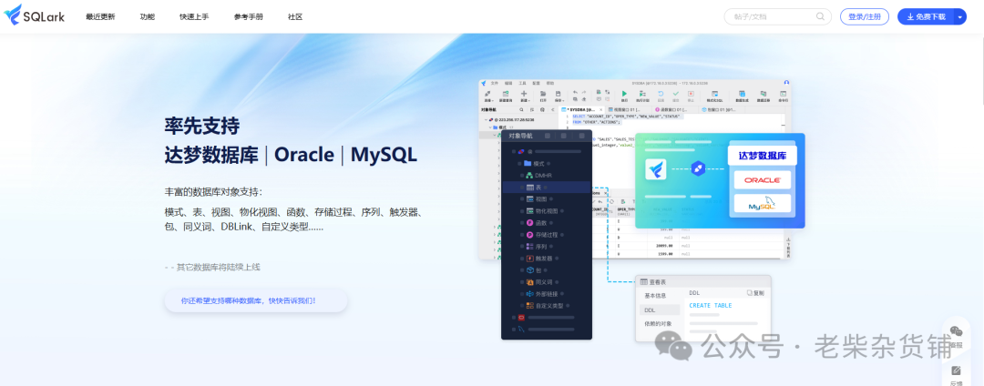Image resolution: width=984 pixels, height=386 pixels.
Task: Select DMHR schema in dark navigator
Action: pos(538,176)
